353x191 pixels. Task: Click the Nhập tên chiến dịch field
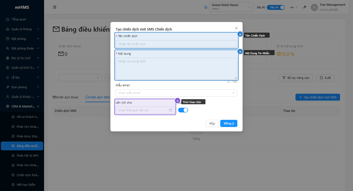coord(176,44)
